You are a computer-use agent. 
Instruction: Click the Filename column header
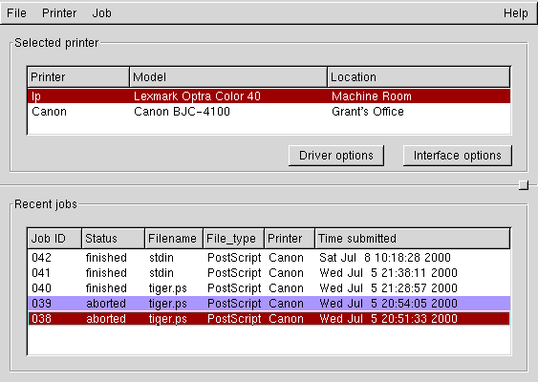174,239
